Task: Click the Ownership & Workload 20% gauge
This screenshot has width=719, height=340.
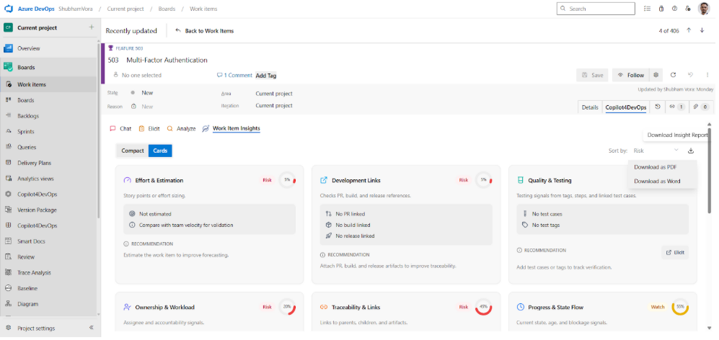Action: click(x=287, y=307)
